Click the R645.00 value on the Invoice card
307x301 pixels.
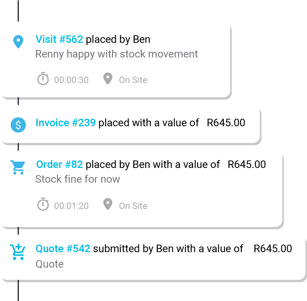(x=226, y=123)
